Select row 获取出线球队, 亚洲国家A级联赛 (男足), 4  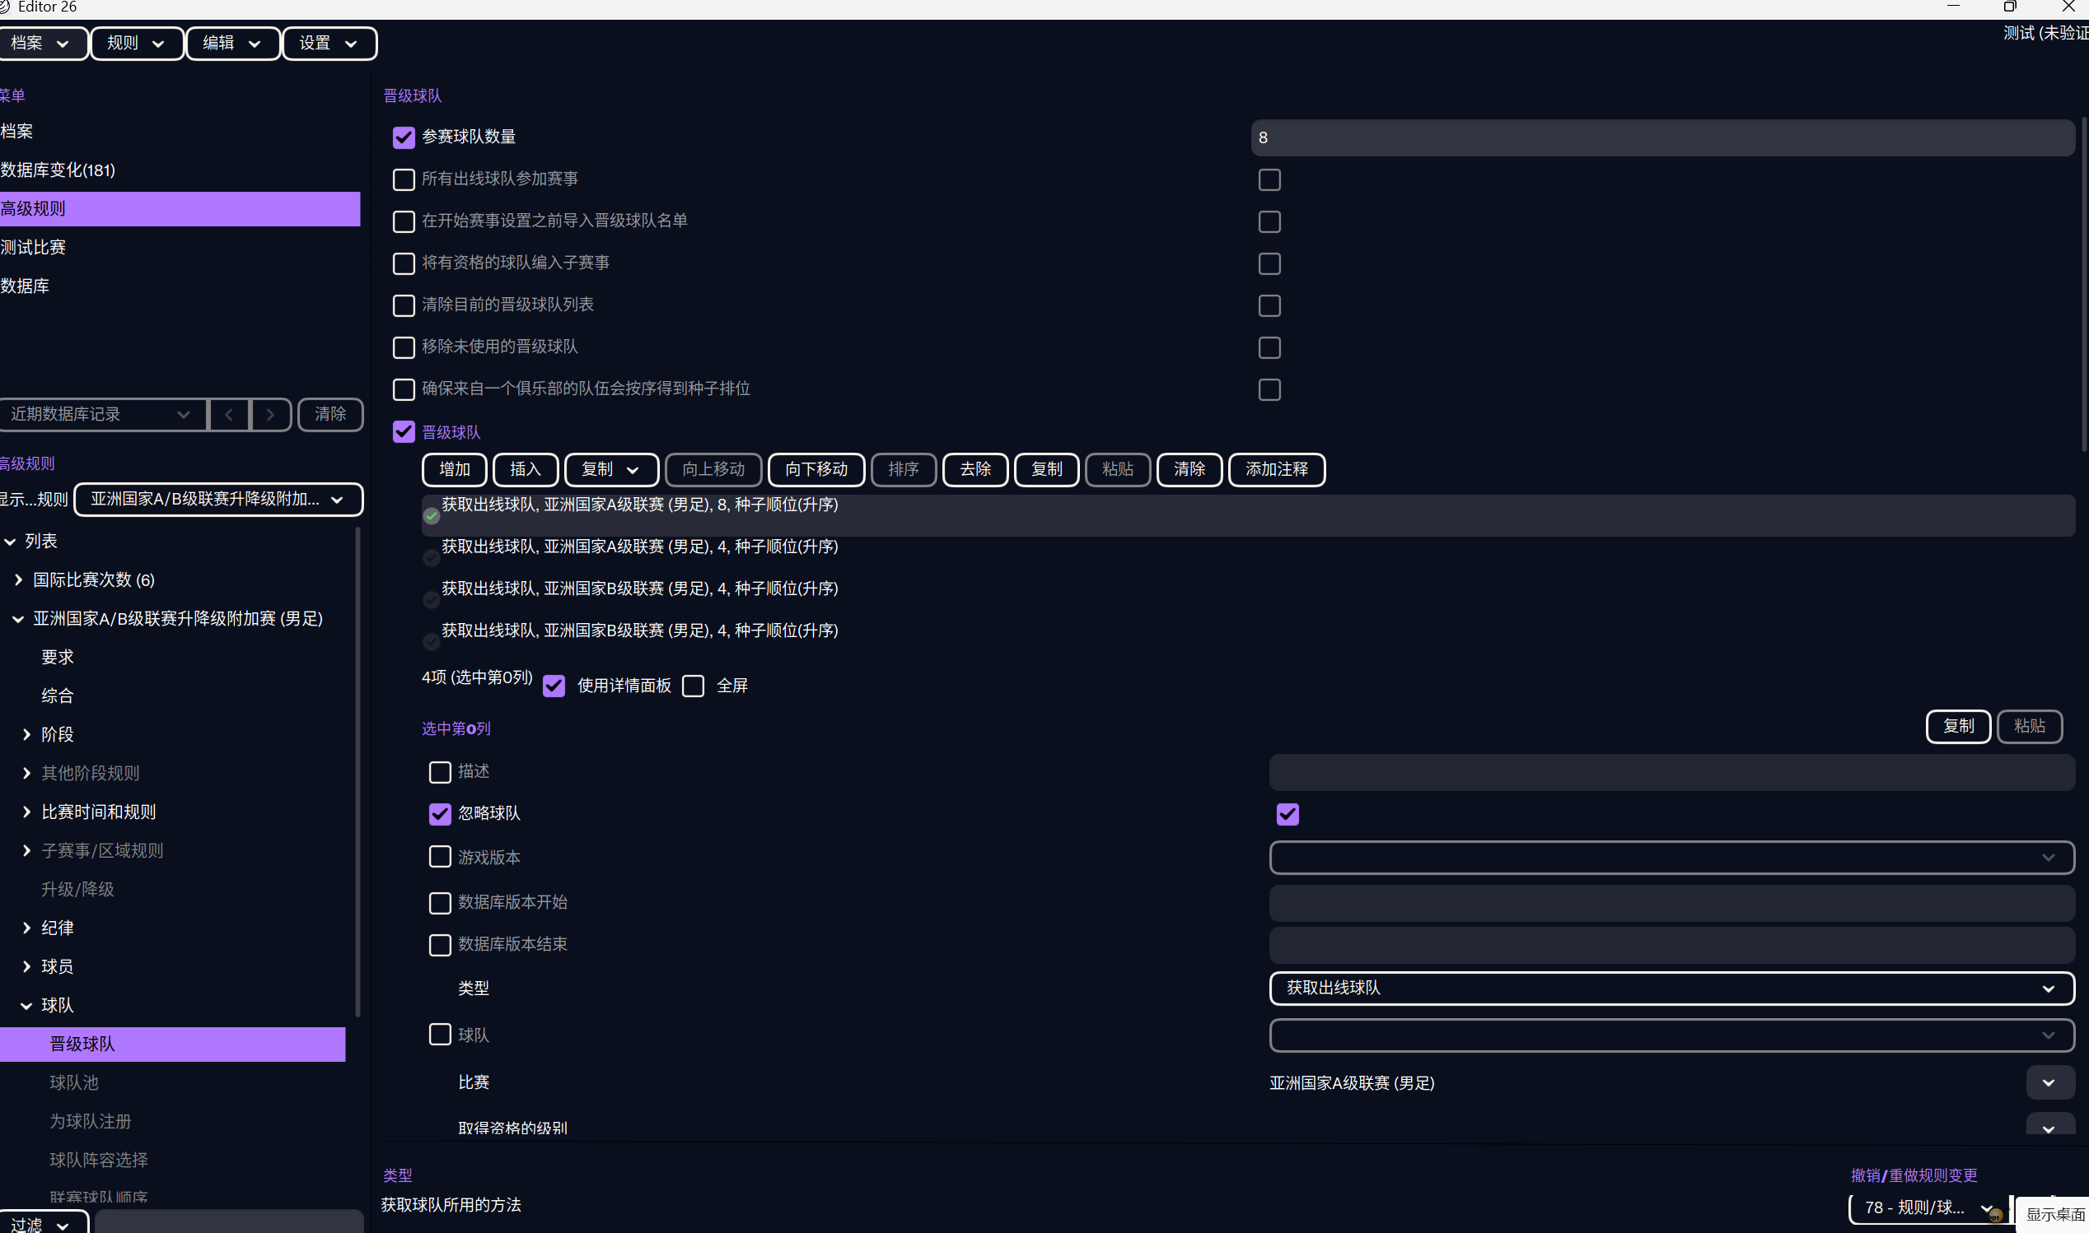[1248, 557]
